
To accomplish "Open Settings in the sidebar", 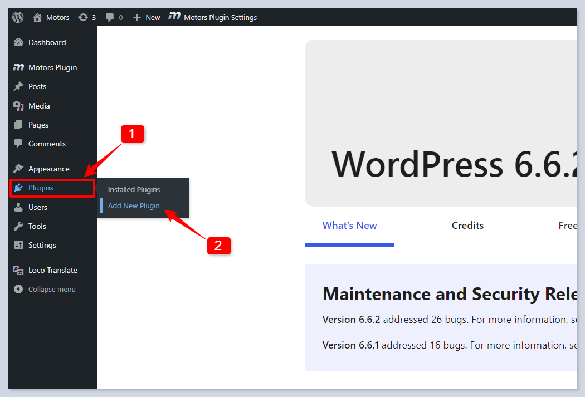I will tap(42, 245).
